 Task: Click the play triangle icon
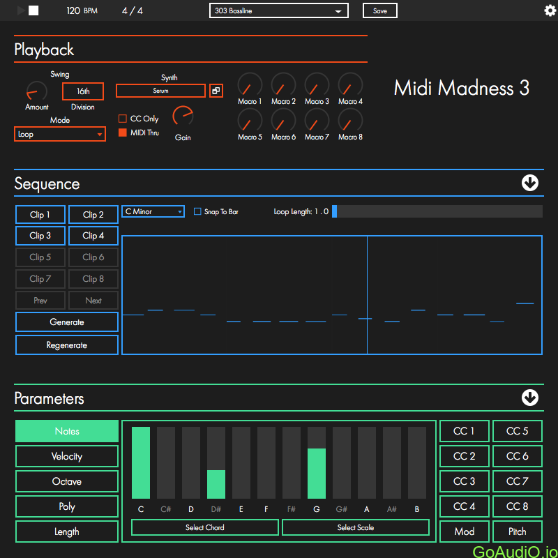pyautogui.click(x=21, y=10)
